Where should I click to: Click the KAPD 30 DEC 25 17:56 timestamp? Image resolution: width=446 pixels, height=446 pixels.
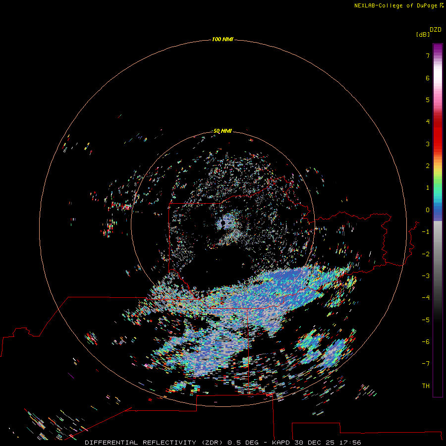pos(317,443)
